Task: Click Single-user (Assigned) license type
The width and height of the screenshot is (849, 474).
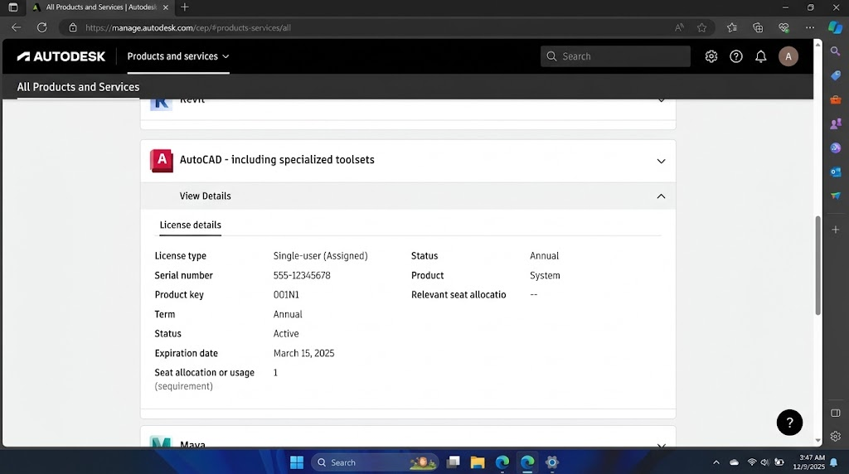Action: [x=321, y=256]
